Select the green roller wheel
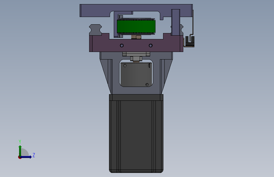The height and width of the screenshot is (177, 274). pyautogui.click(x=136, y=26)
